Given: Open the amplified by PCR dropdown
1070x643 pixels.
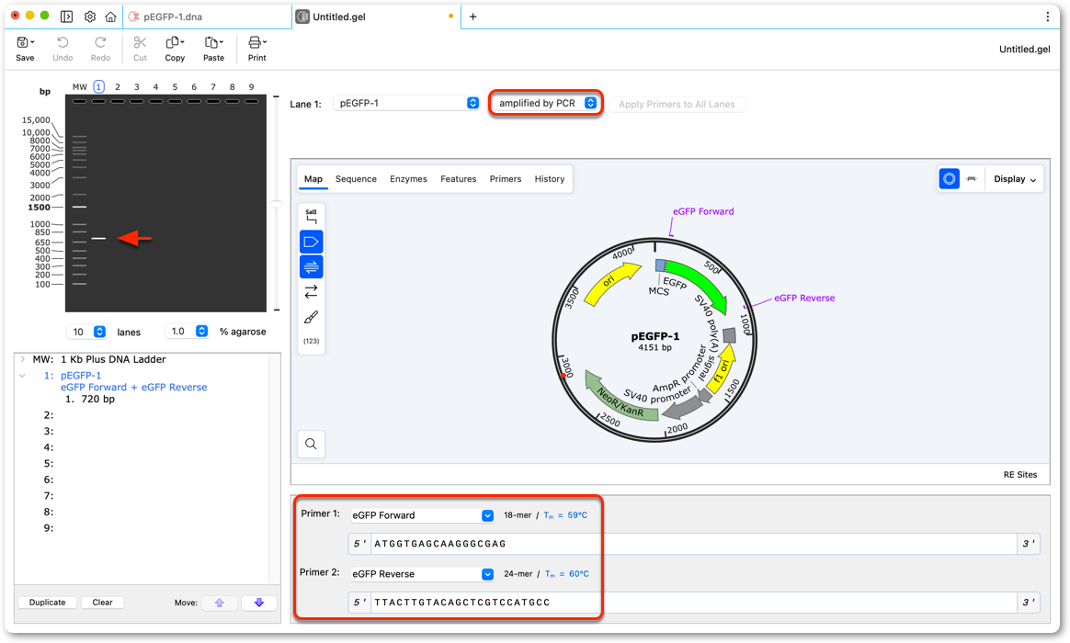Looking at the screenshot, I should point(545,103).
